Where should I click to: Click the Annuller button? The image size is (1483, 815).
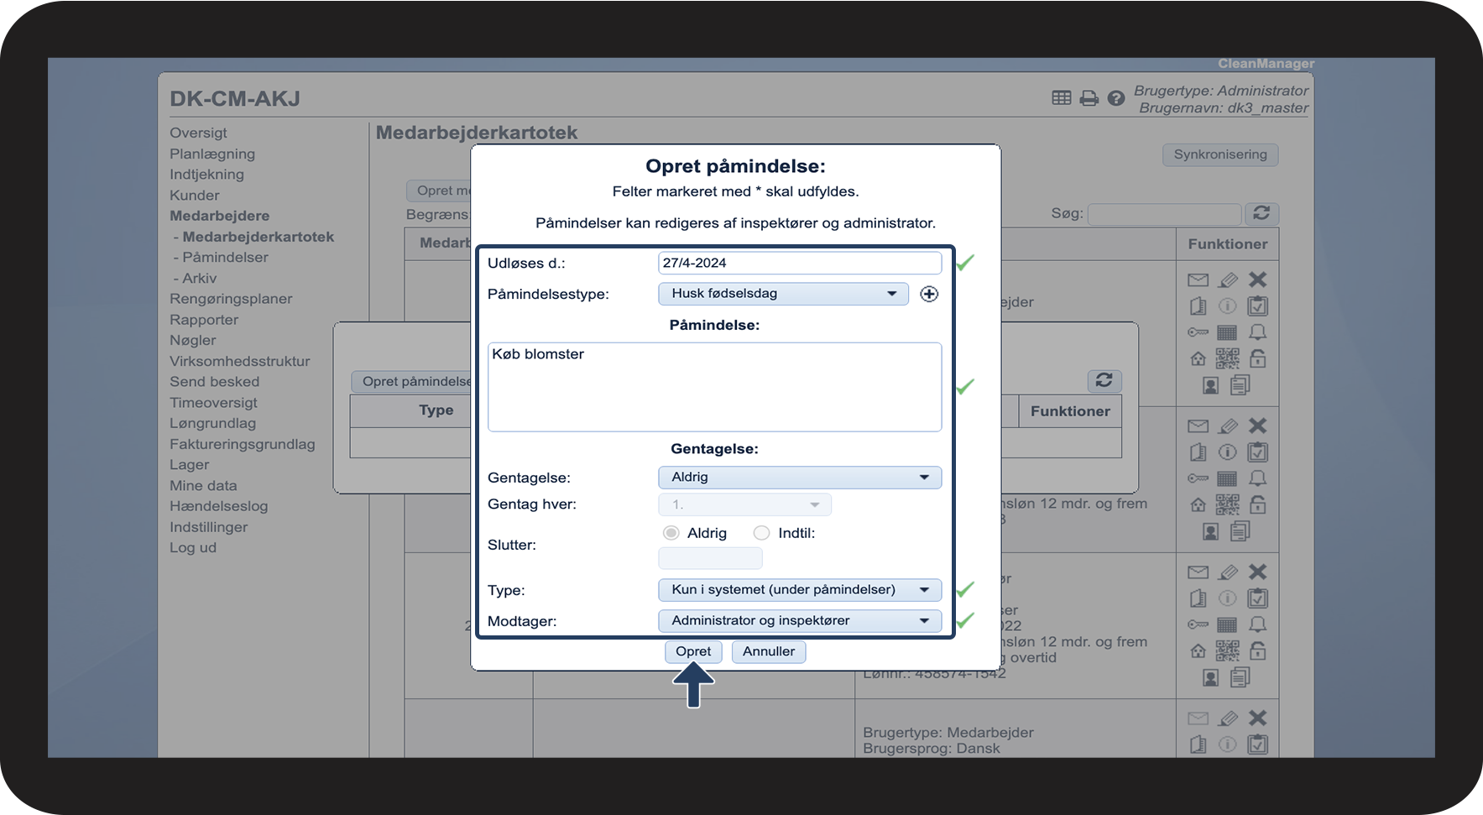768,651
